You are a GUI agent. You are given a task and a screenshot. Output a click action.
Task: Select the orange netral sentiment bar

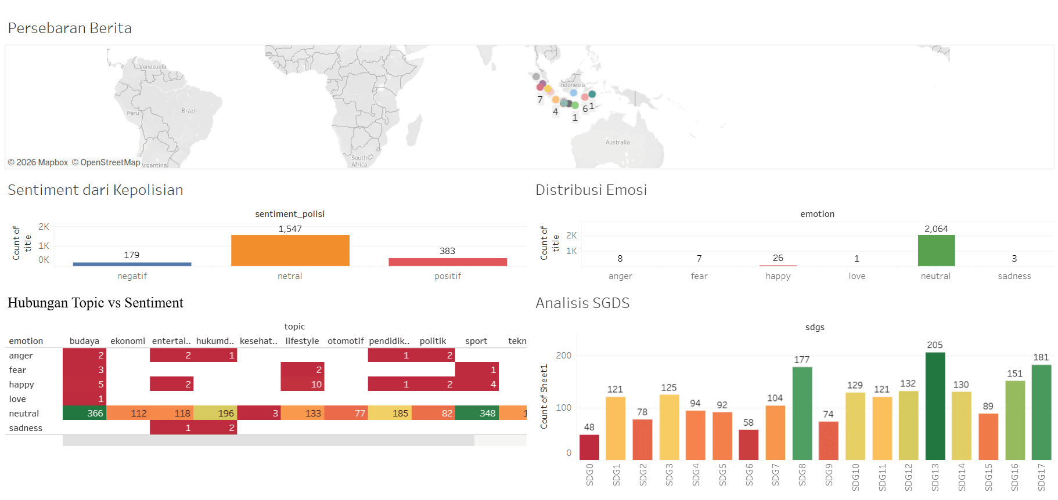(290, 251)
